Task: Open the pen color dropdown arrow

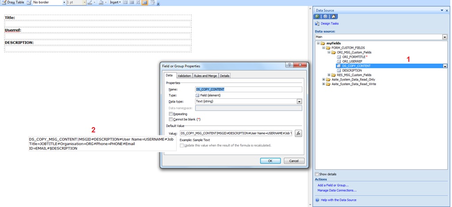Action: [95, 2]
